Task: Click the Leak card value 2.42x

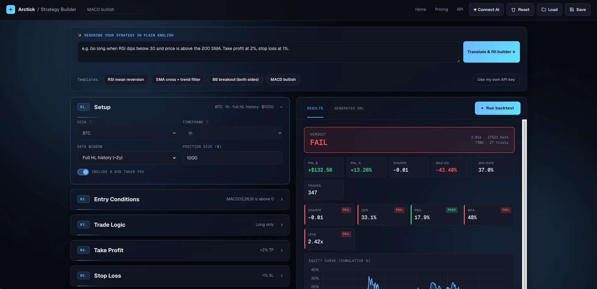Action: coord(315,242)
